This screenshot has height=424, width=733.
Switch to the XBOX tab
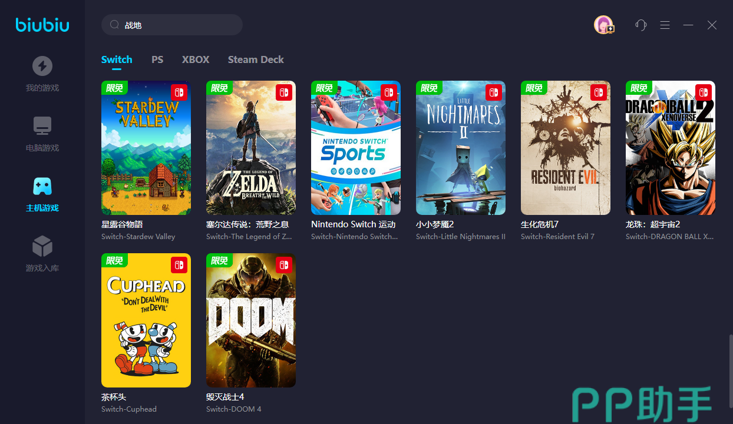click(x=196, y=59)
